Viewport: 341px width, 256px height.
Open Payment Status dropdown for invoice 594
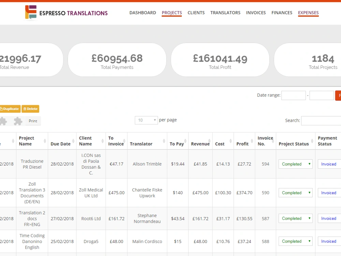329,164
